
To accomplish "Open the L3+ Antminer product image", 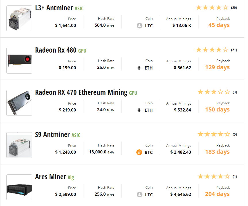I will 19,18.
